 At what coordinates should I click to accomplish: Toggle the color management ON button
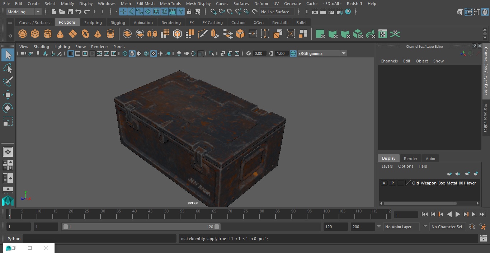pos(293,53)
